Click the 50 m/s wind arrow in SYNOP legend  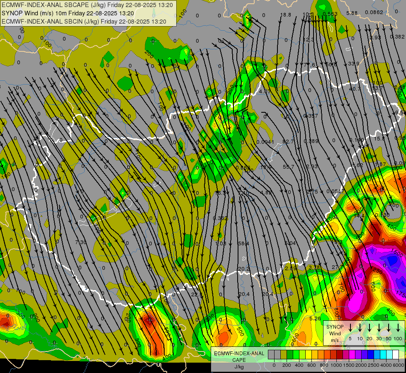coord(389,328)
